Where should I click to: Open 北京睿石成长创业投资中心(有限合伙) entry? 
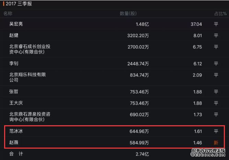tap(32, 49)
